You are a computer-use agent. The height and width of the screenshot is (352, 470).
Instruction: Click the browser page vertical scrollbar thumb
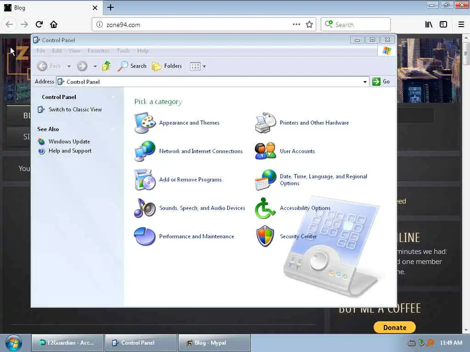pyautogui.click(x=465, y=54)
